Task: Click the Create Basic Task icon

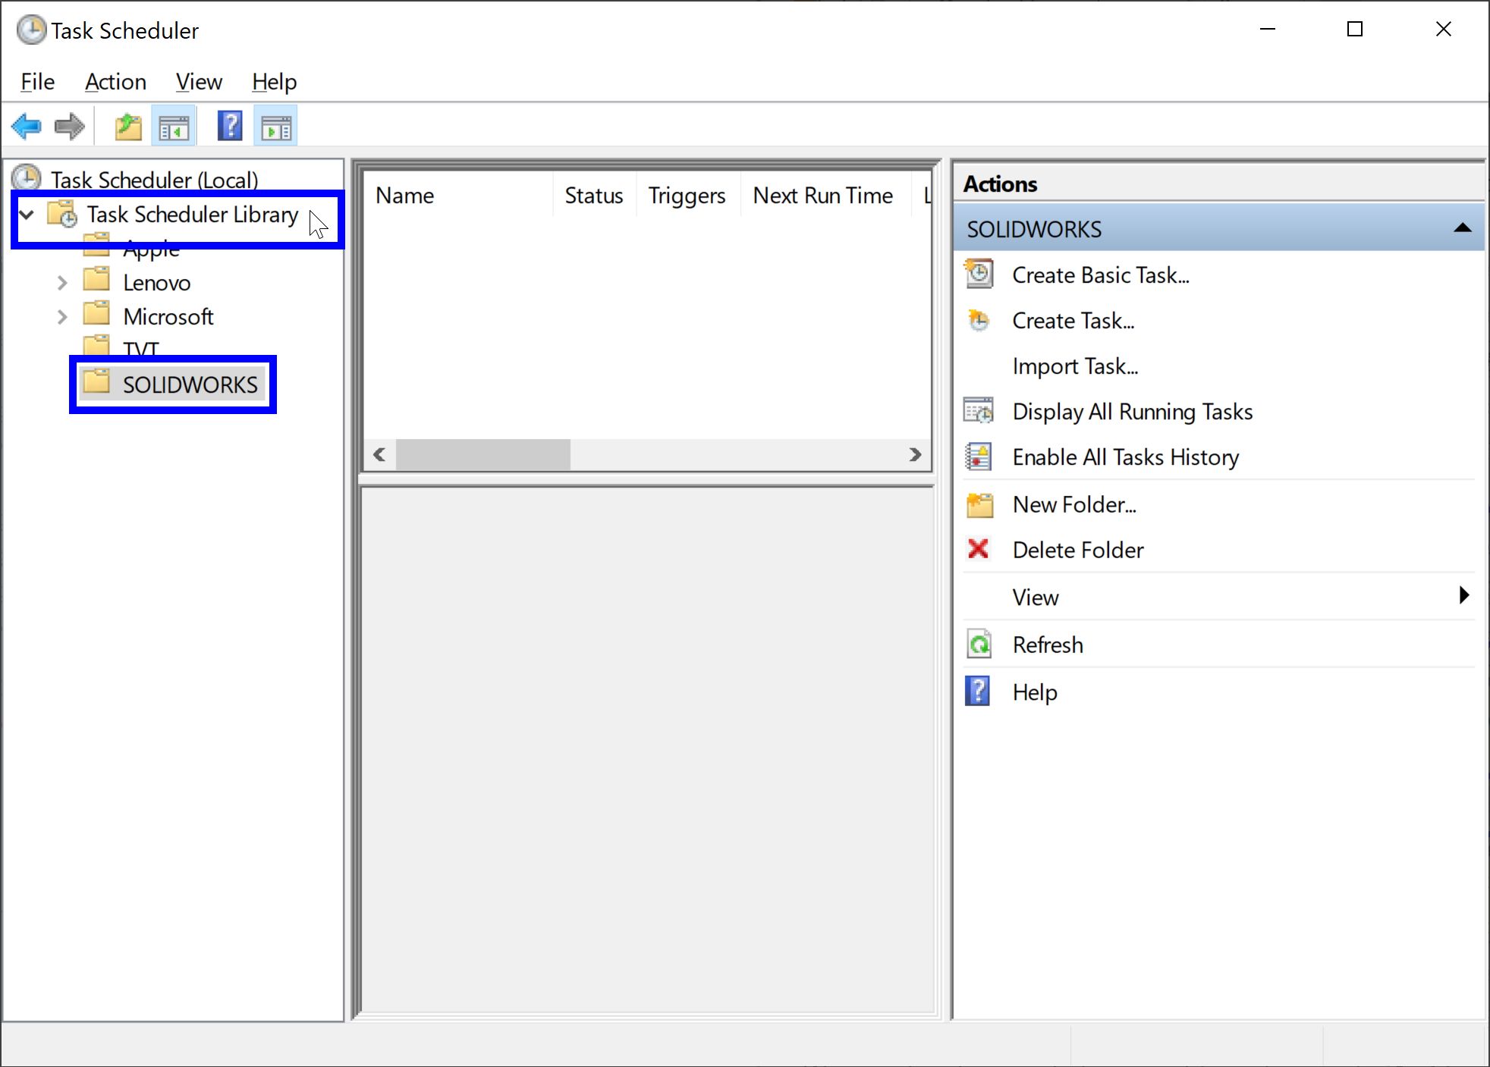Action: click(979, 275)
